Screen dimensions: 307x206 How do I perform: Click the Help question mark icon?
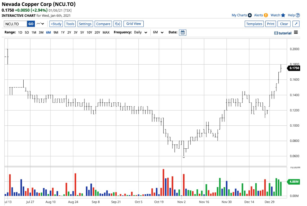coord(298,15)
